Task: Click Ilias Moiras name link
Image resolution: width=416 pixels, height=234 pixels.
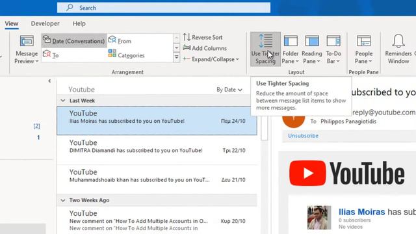Action: [361, 212]
